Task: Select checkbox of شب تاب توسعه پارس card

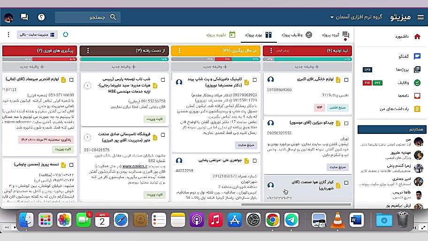Action: [163, 80]
